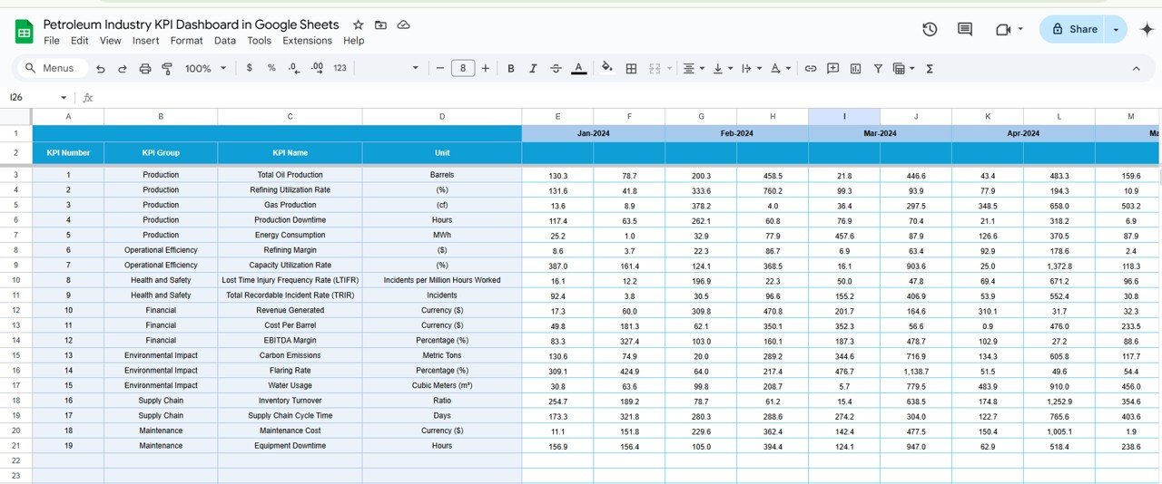The height and width of the screenshot is (484, 1162).
Task: Open the Insert menu
Action: coord(146,41)
